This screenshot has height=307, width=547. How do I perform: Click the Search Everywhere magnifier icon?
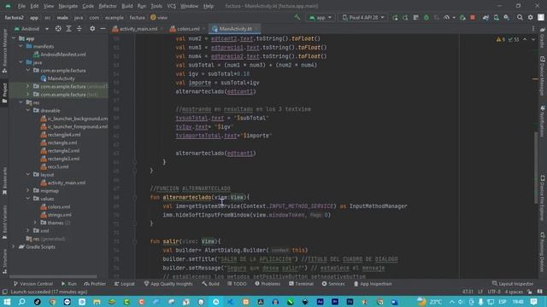click(x=520, y=17)
